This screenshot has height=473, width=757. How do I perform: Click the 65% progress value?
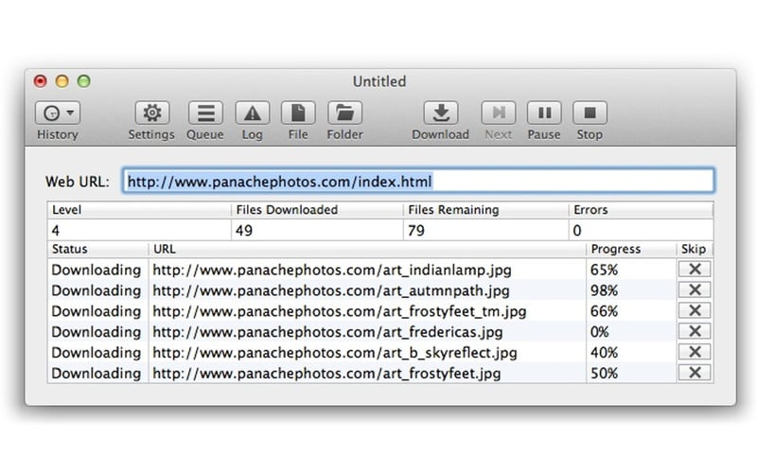coord(604,270)
